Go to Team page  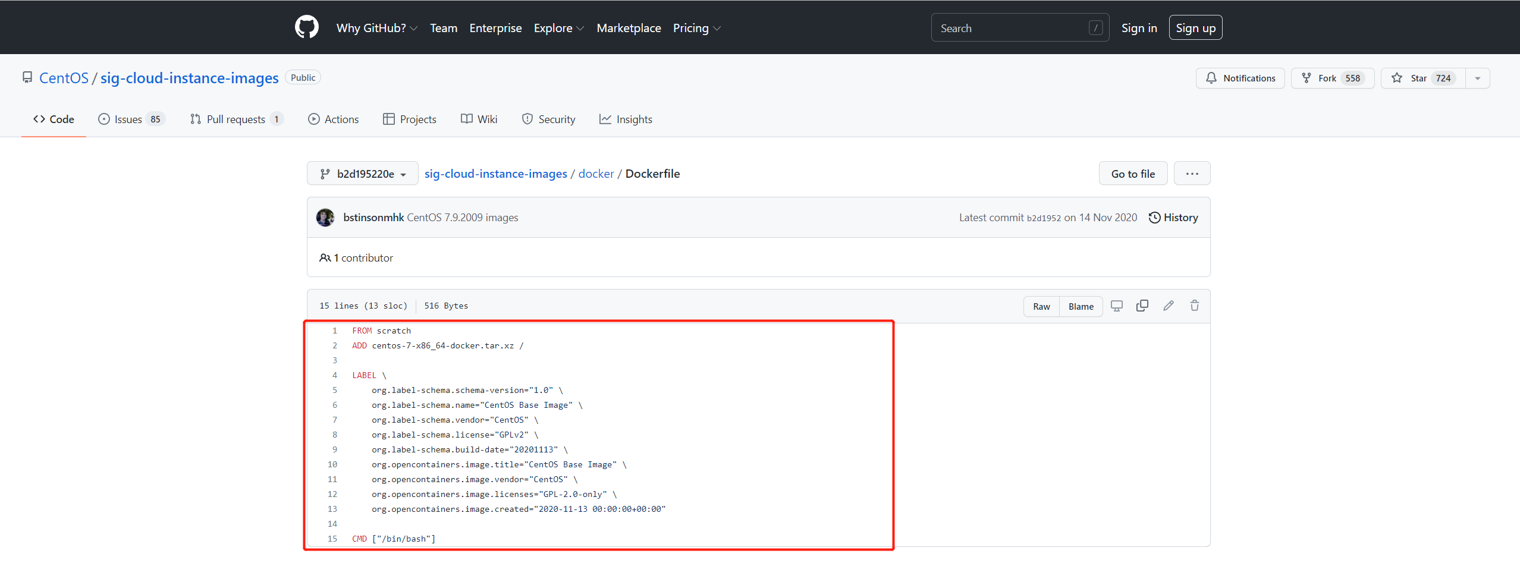pyautogui.click(x=444, y=28)
